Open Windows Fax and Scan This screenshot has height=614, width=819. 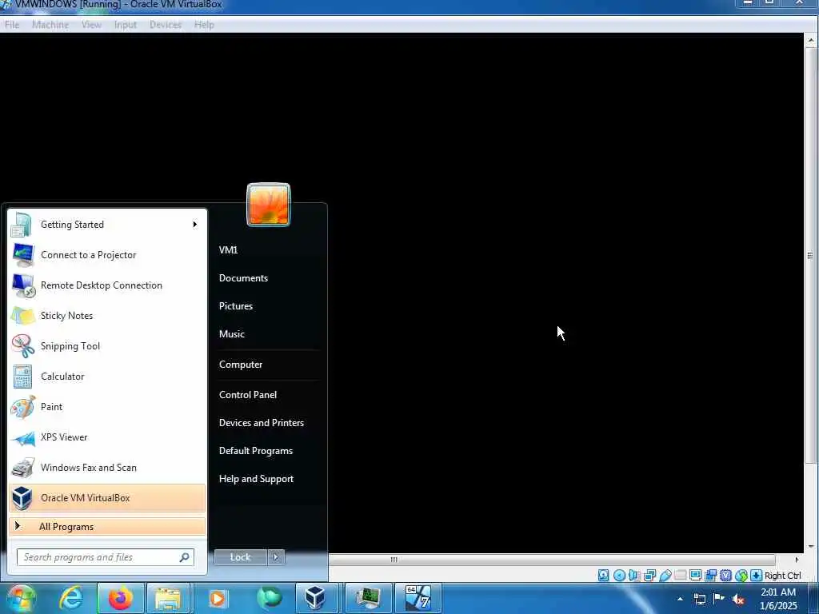pyautogui.click(x=107, y=467)
